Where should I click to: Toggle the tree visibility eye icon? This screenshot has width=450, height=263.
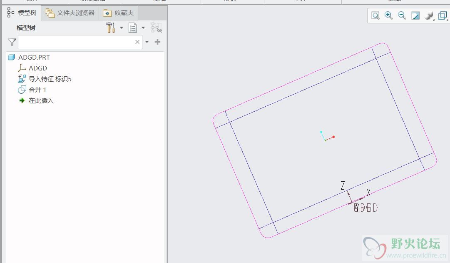click(157, 28)
